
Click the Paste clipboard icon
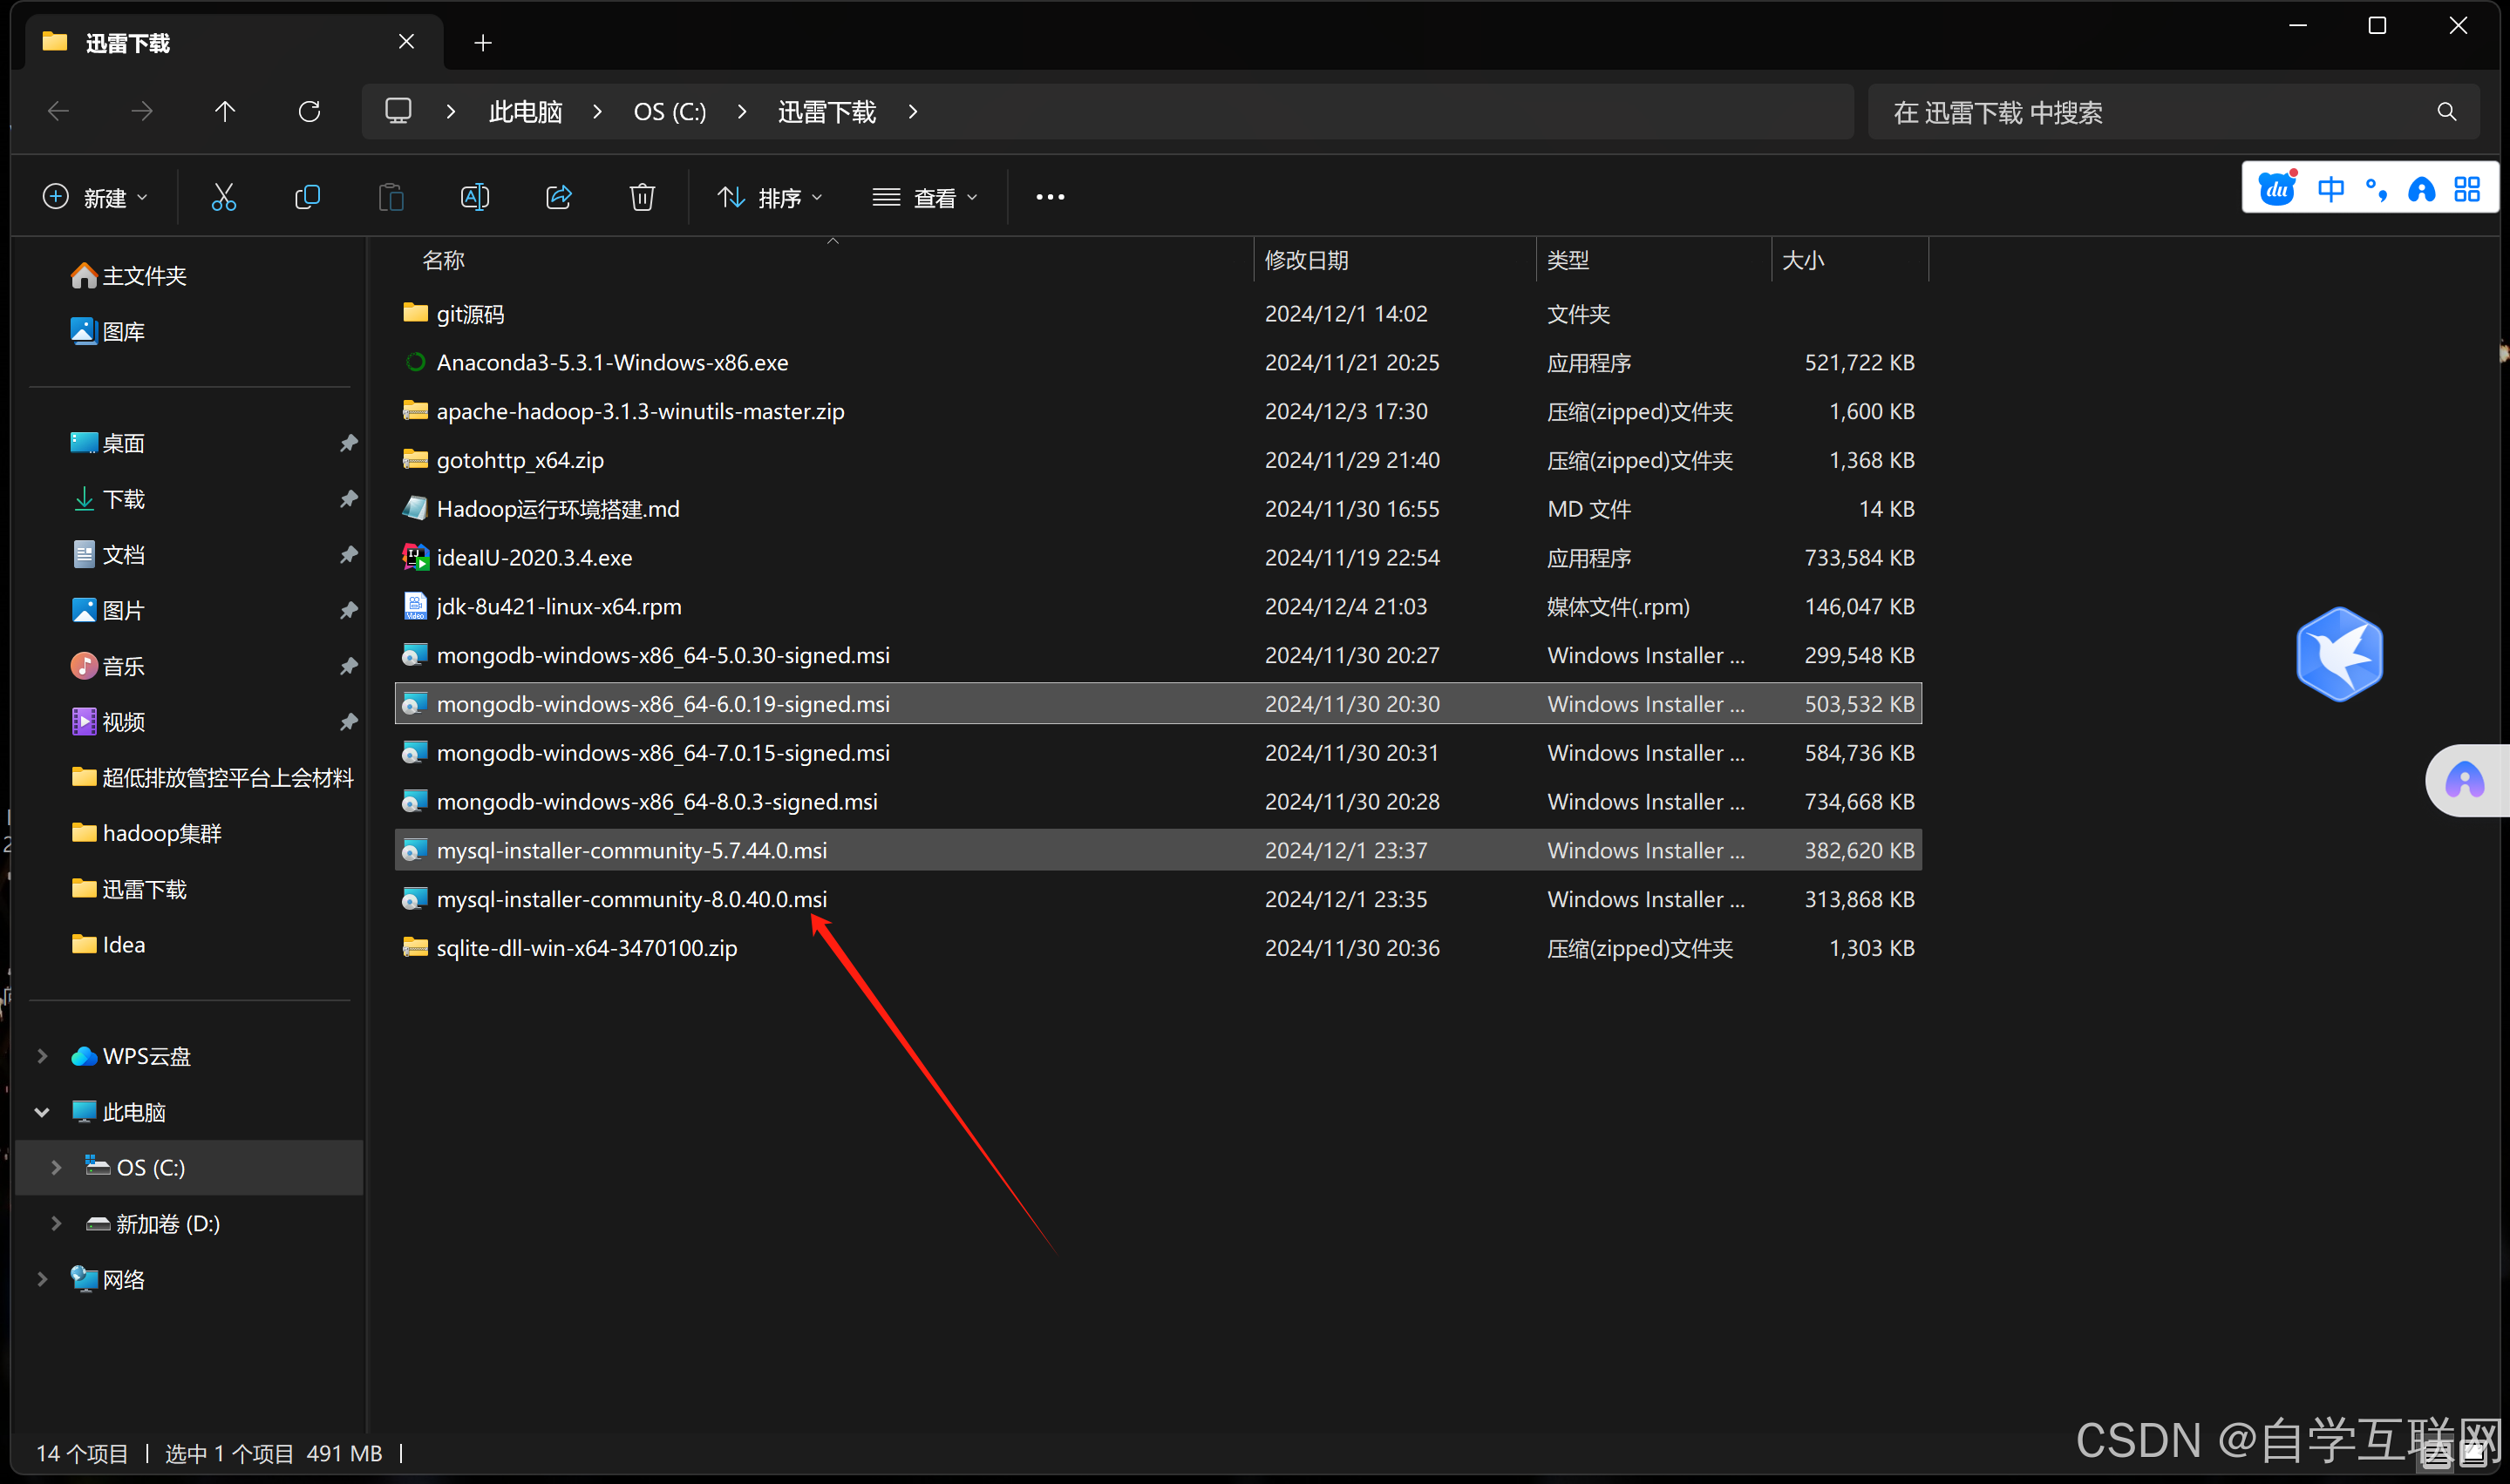coord(391,197)
